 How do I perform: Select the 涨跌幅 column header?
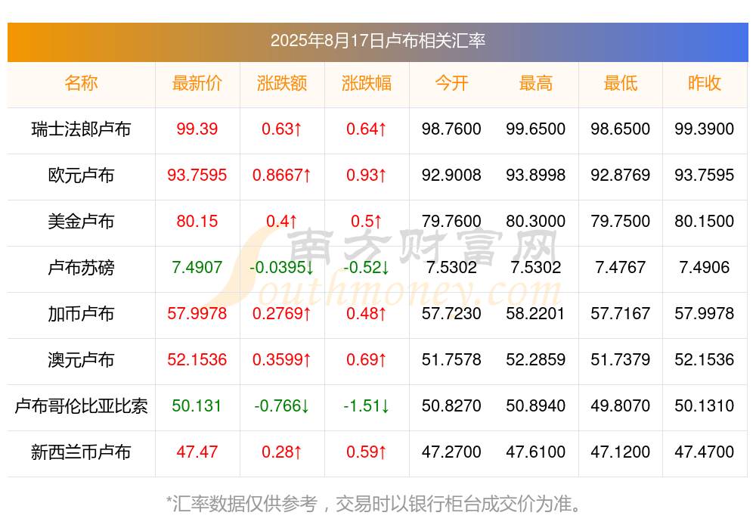[x=367, y=83]
